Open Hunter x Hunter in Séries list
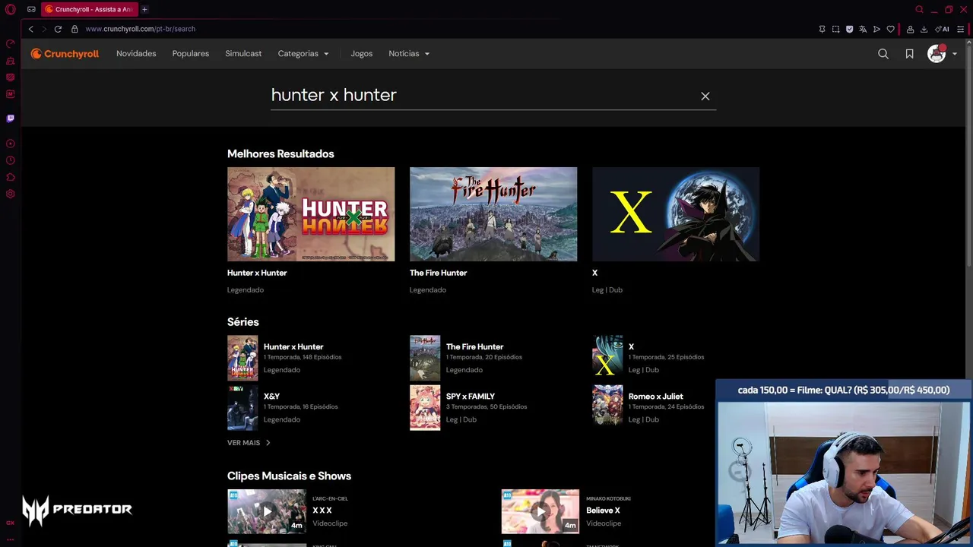Image resolution: width=973 pixels, height=547 pixels. [x=311, y=358]
